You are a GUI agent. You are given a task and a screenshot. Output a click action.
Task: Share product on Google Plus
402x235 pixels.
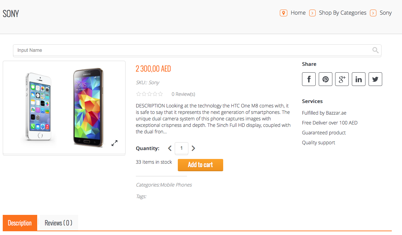[342, 79]
